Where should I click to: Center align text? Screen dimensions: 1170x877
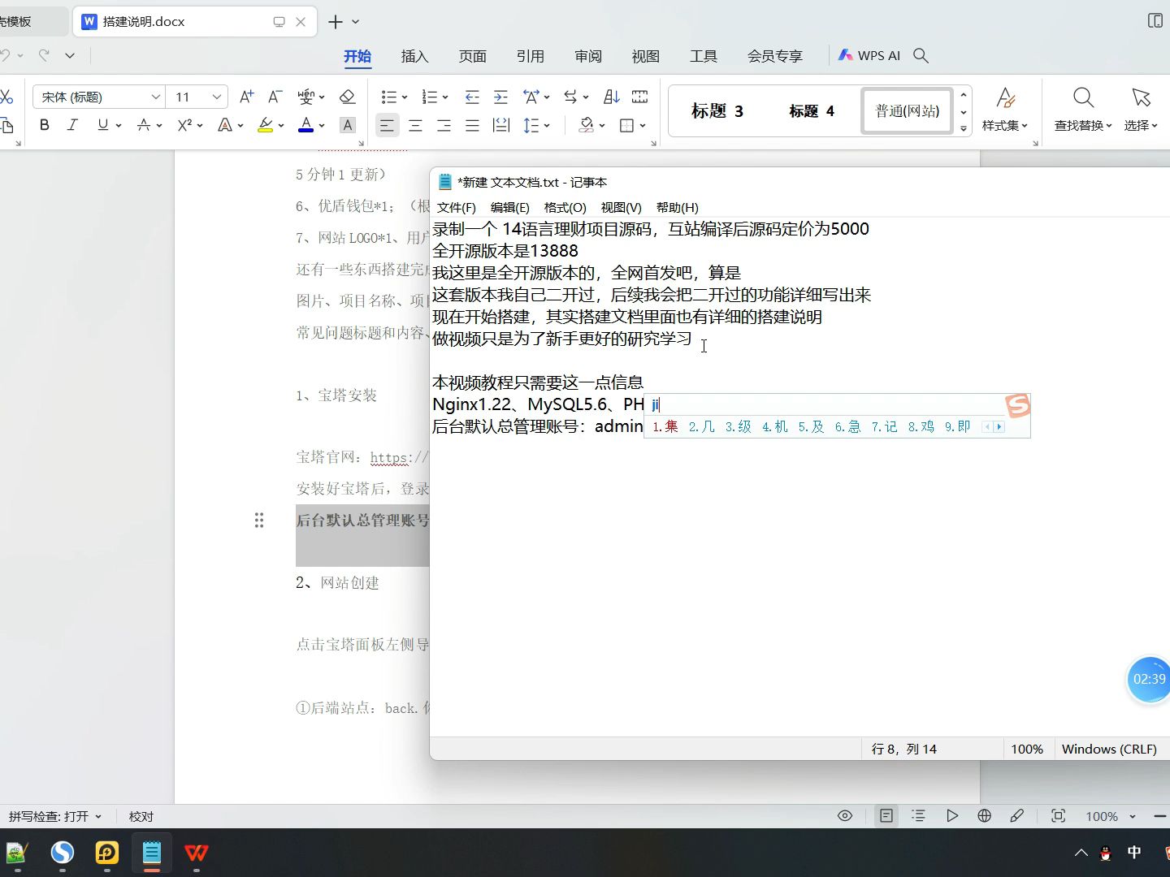point(415,125)
